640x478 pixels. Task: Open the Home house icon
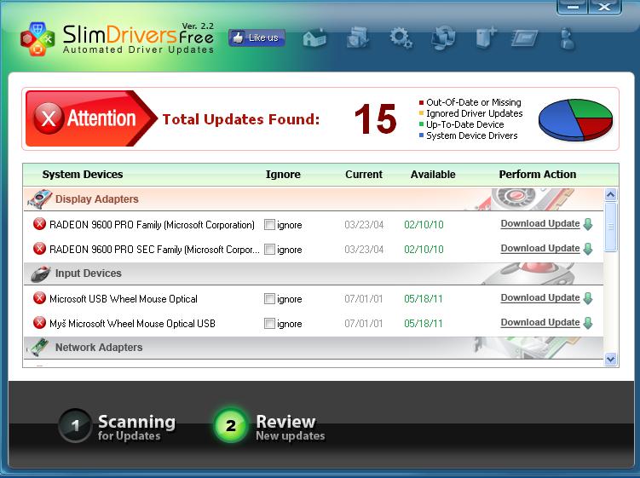coord(314,38)
